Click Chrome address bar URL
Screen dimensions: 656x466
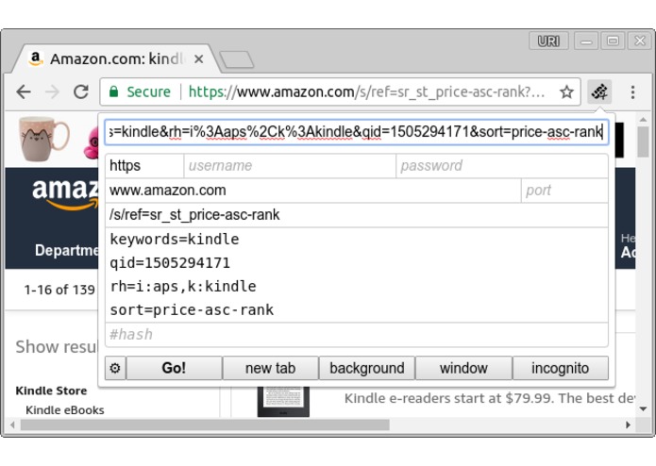click(366, 92)
